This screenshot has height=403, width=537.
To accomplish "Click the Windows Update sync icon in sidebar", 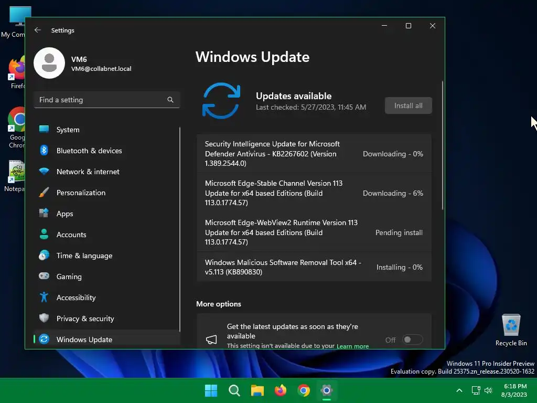I will point(44,340).
